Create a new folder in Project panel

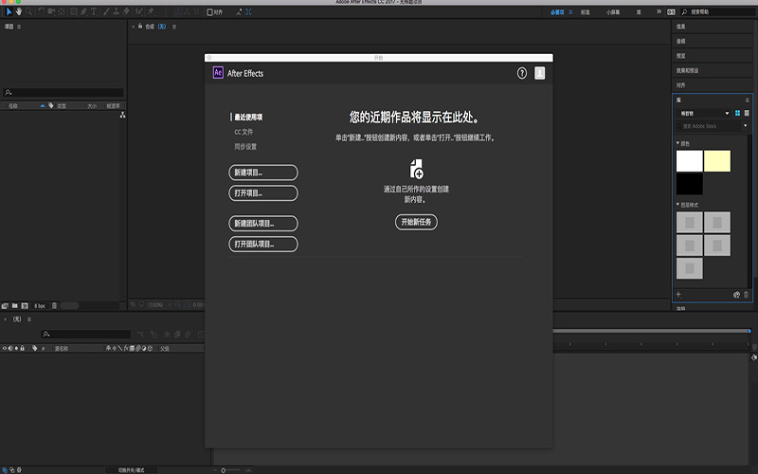pos(15,305)
